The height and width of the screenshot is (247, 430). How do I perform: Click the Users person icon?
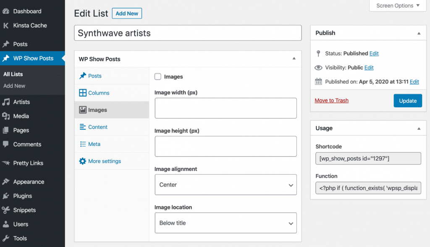(6, 224)
